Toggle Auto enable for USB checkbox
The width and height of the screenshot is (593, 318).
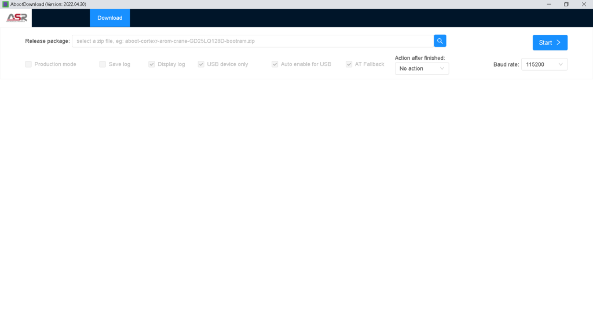point(275,64)
